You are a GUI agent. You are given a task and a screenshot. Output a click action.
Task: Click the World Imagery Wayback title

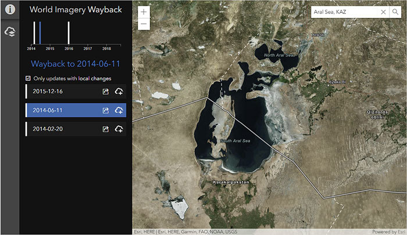click(76, 10)
